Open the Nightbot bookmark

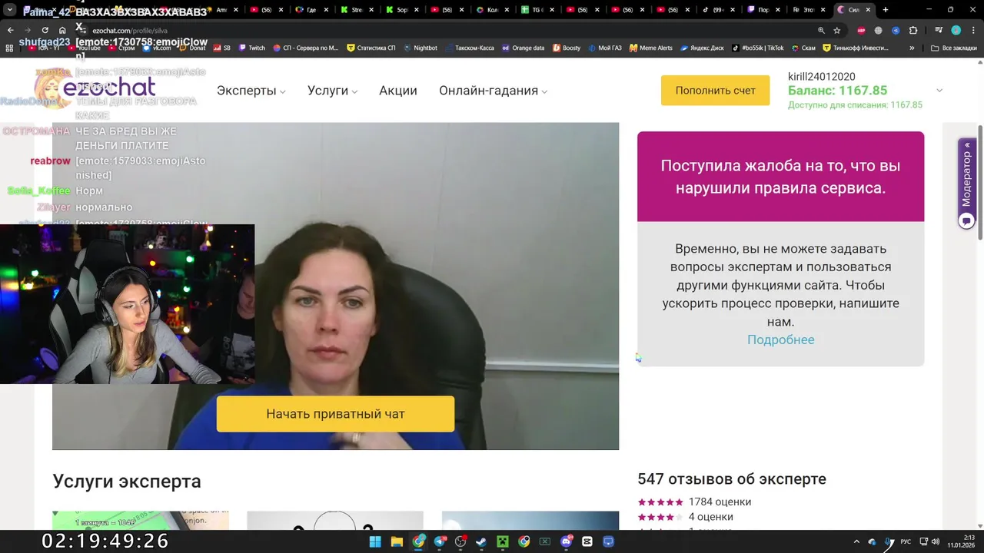pyautogui.click(x=420, y=48)
